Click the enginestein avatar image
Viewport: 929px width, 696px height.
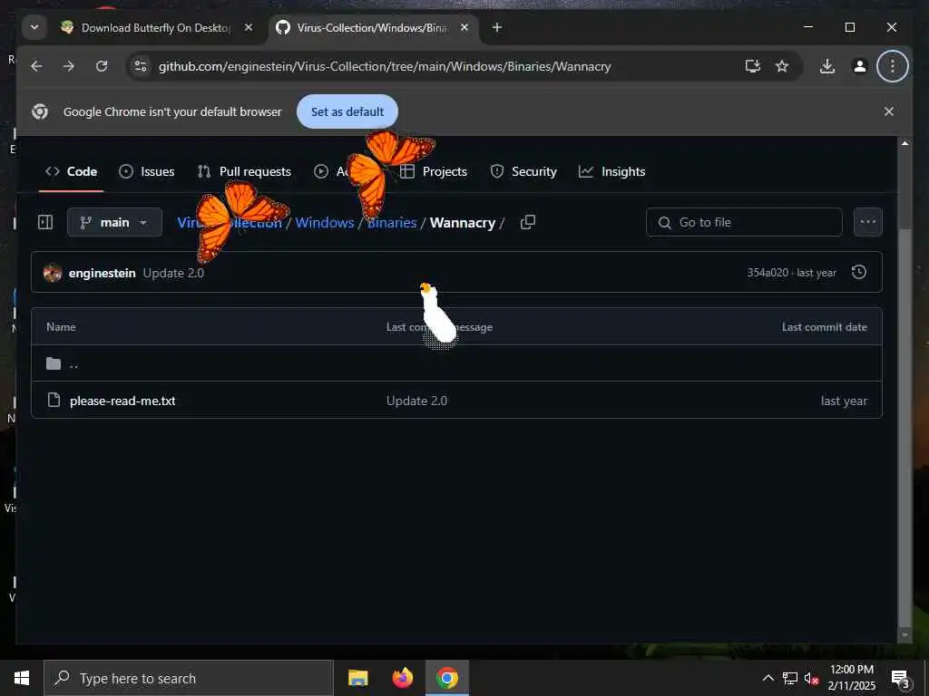pyautogui.click(x=53, y=273)
